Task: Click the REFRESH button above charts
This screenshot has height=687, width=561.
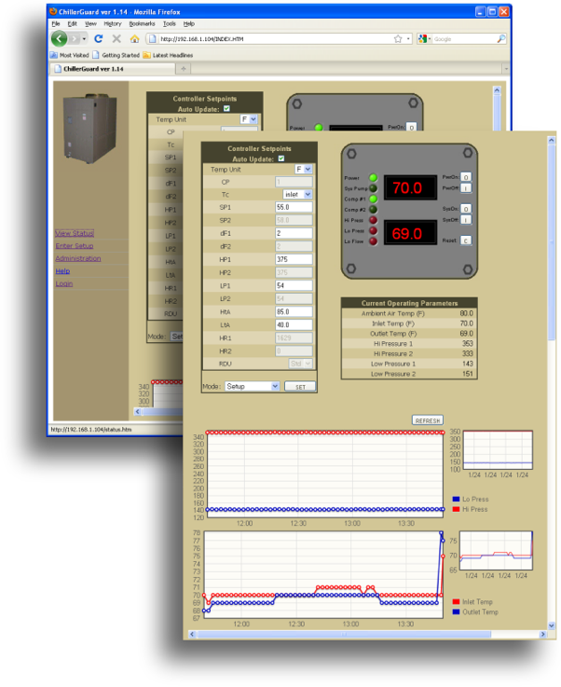Action: click(428, 420)
